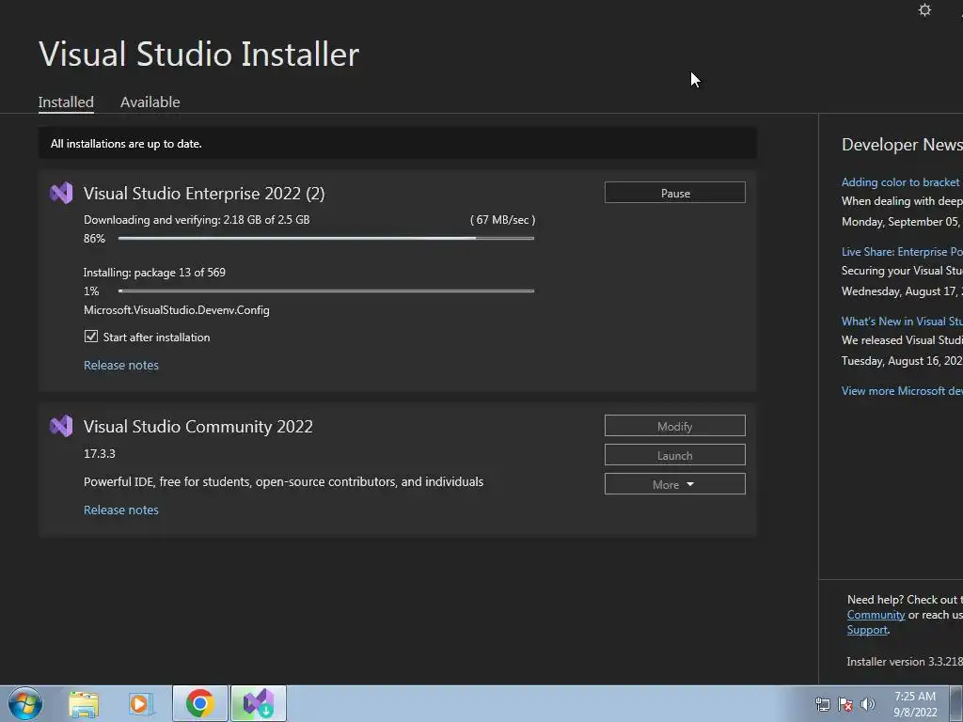Click the Show desktop strip beside the clock
The height and width of the screenshot is (722, 963).
pos(956,703)
